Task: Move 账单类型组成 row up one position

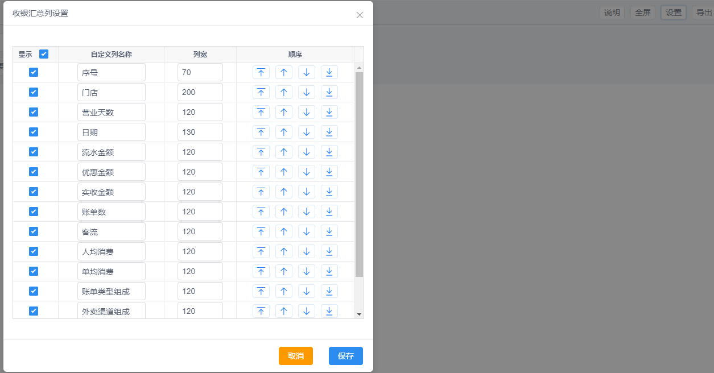Action: pos(284,291)
